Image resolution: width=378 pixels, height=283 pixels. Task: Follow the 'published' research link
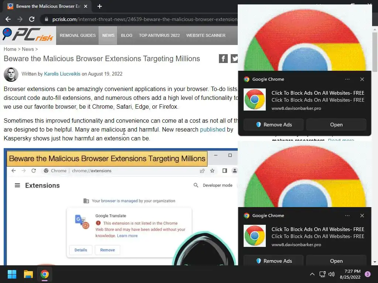212,129
